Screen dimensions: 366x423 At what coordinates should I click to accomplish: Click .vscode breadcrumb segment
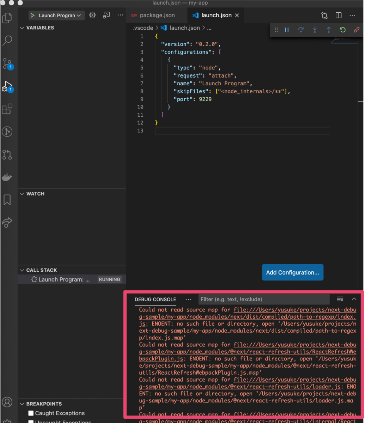(143, 28)
